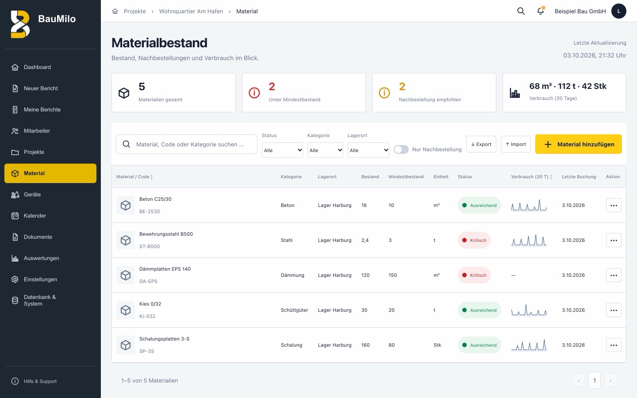Click the Material hinzufügen button

click(x=579, y=144)
